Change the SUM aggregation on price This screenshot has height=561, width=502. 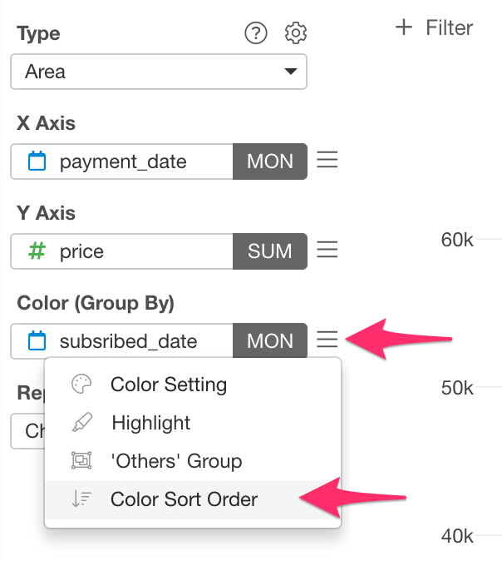pyautogui.click(x=270, y=251)
